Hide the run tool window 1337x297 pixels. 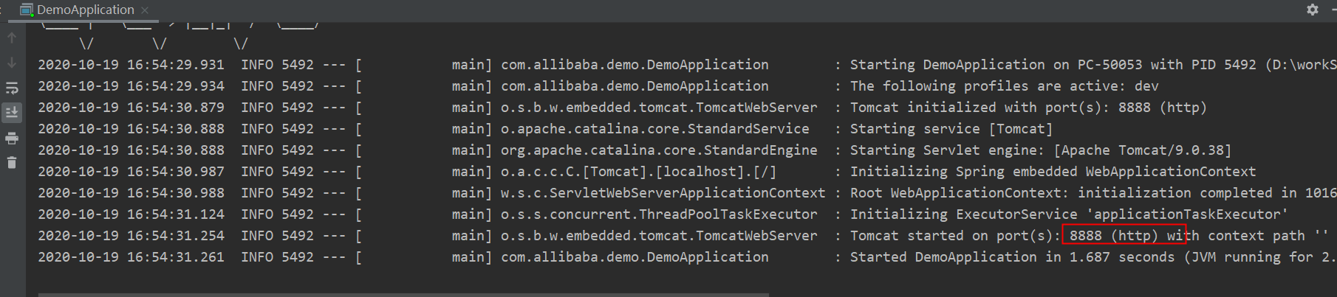1333,10
